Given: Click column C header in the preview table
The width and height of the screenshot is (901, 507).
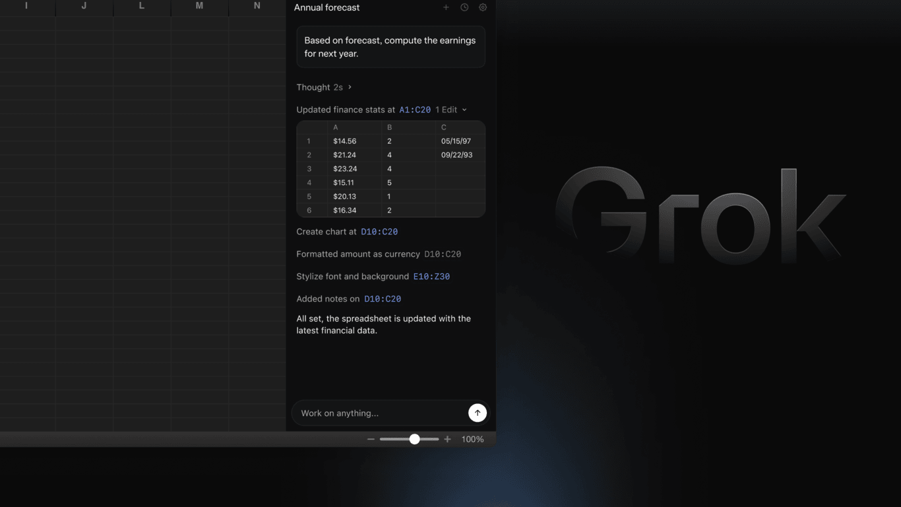Looking at the screenshot, I should point(460,127).
